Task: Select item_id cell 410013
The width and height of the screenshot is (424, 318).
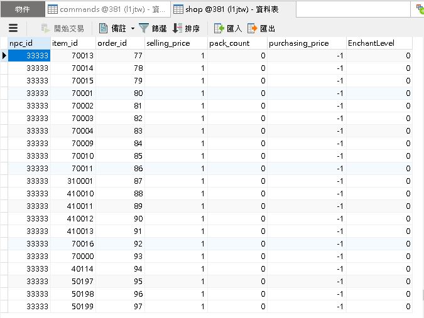Action: [73, 231]
